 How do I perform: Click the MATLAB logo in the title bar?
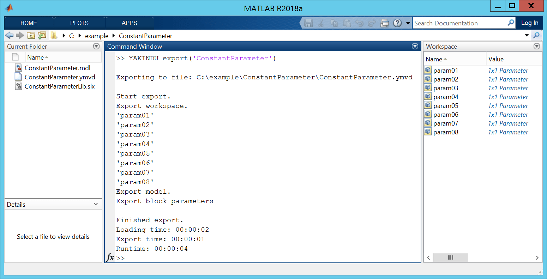pos(10,8)
